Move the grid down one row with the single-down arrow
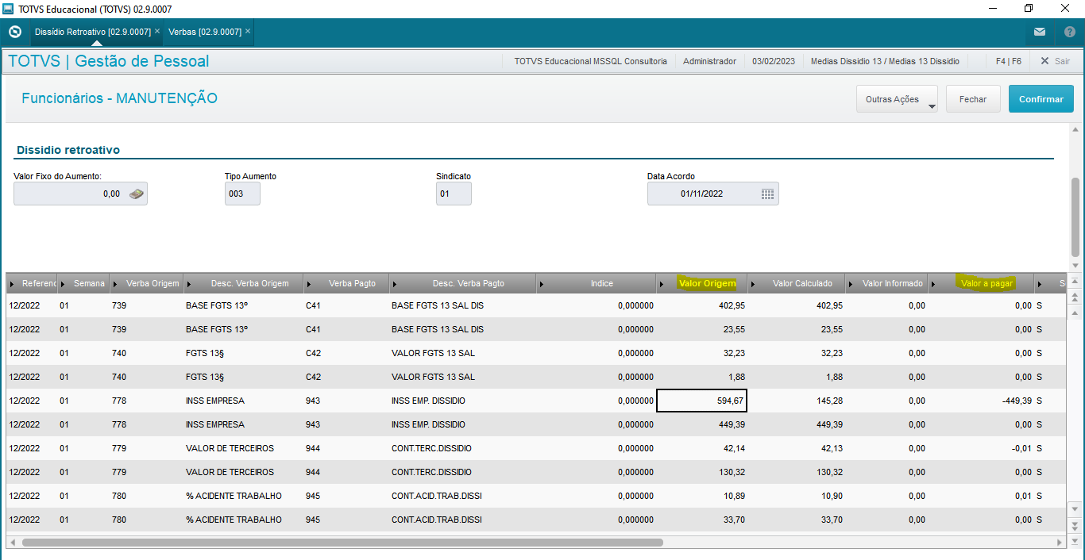1085x560 pixels. [x=1075, y=508]
